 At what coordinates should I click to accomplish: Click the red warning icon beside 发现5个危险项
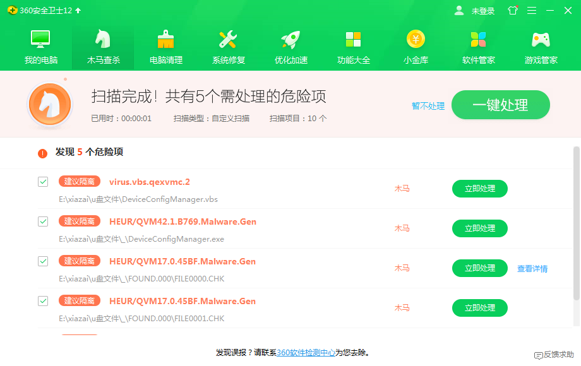tap(42, 153)
